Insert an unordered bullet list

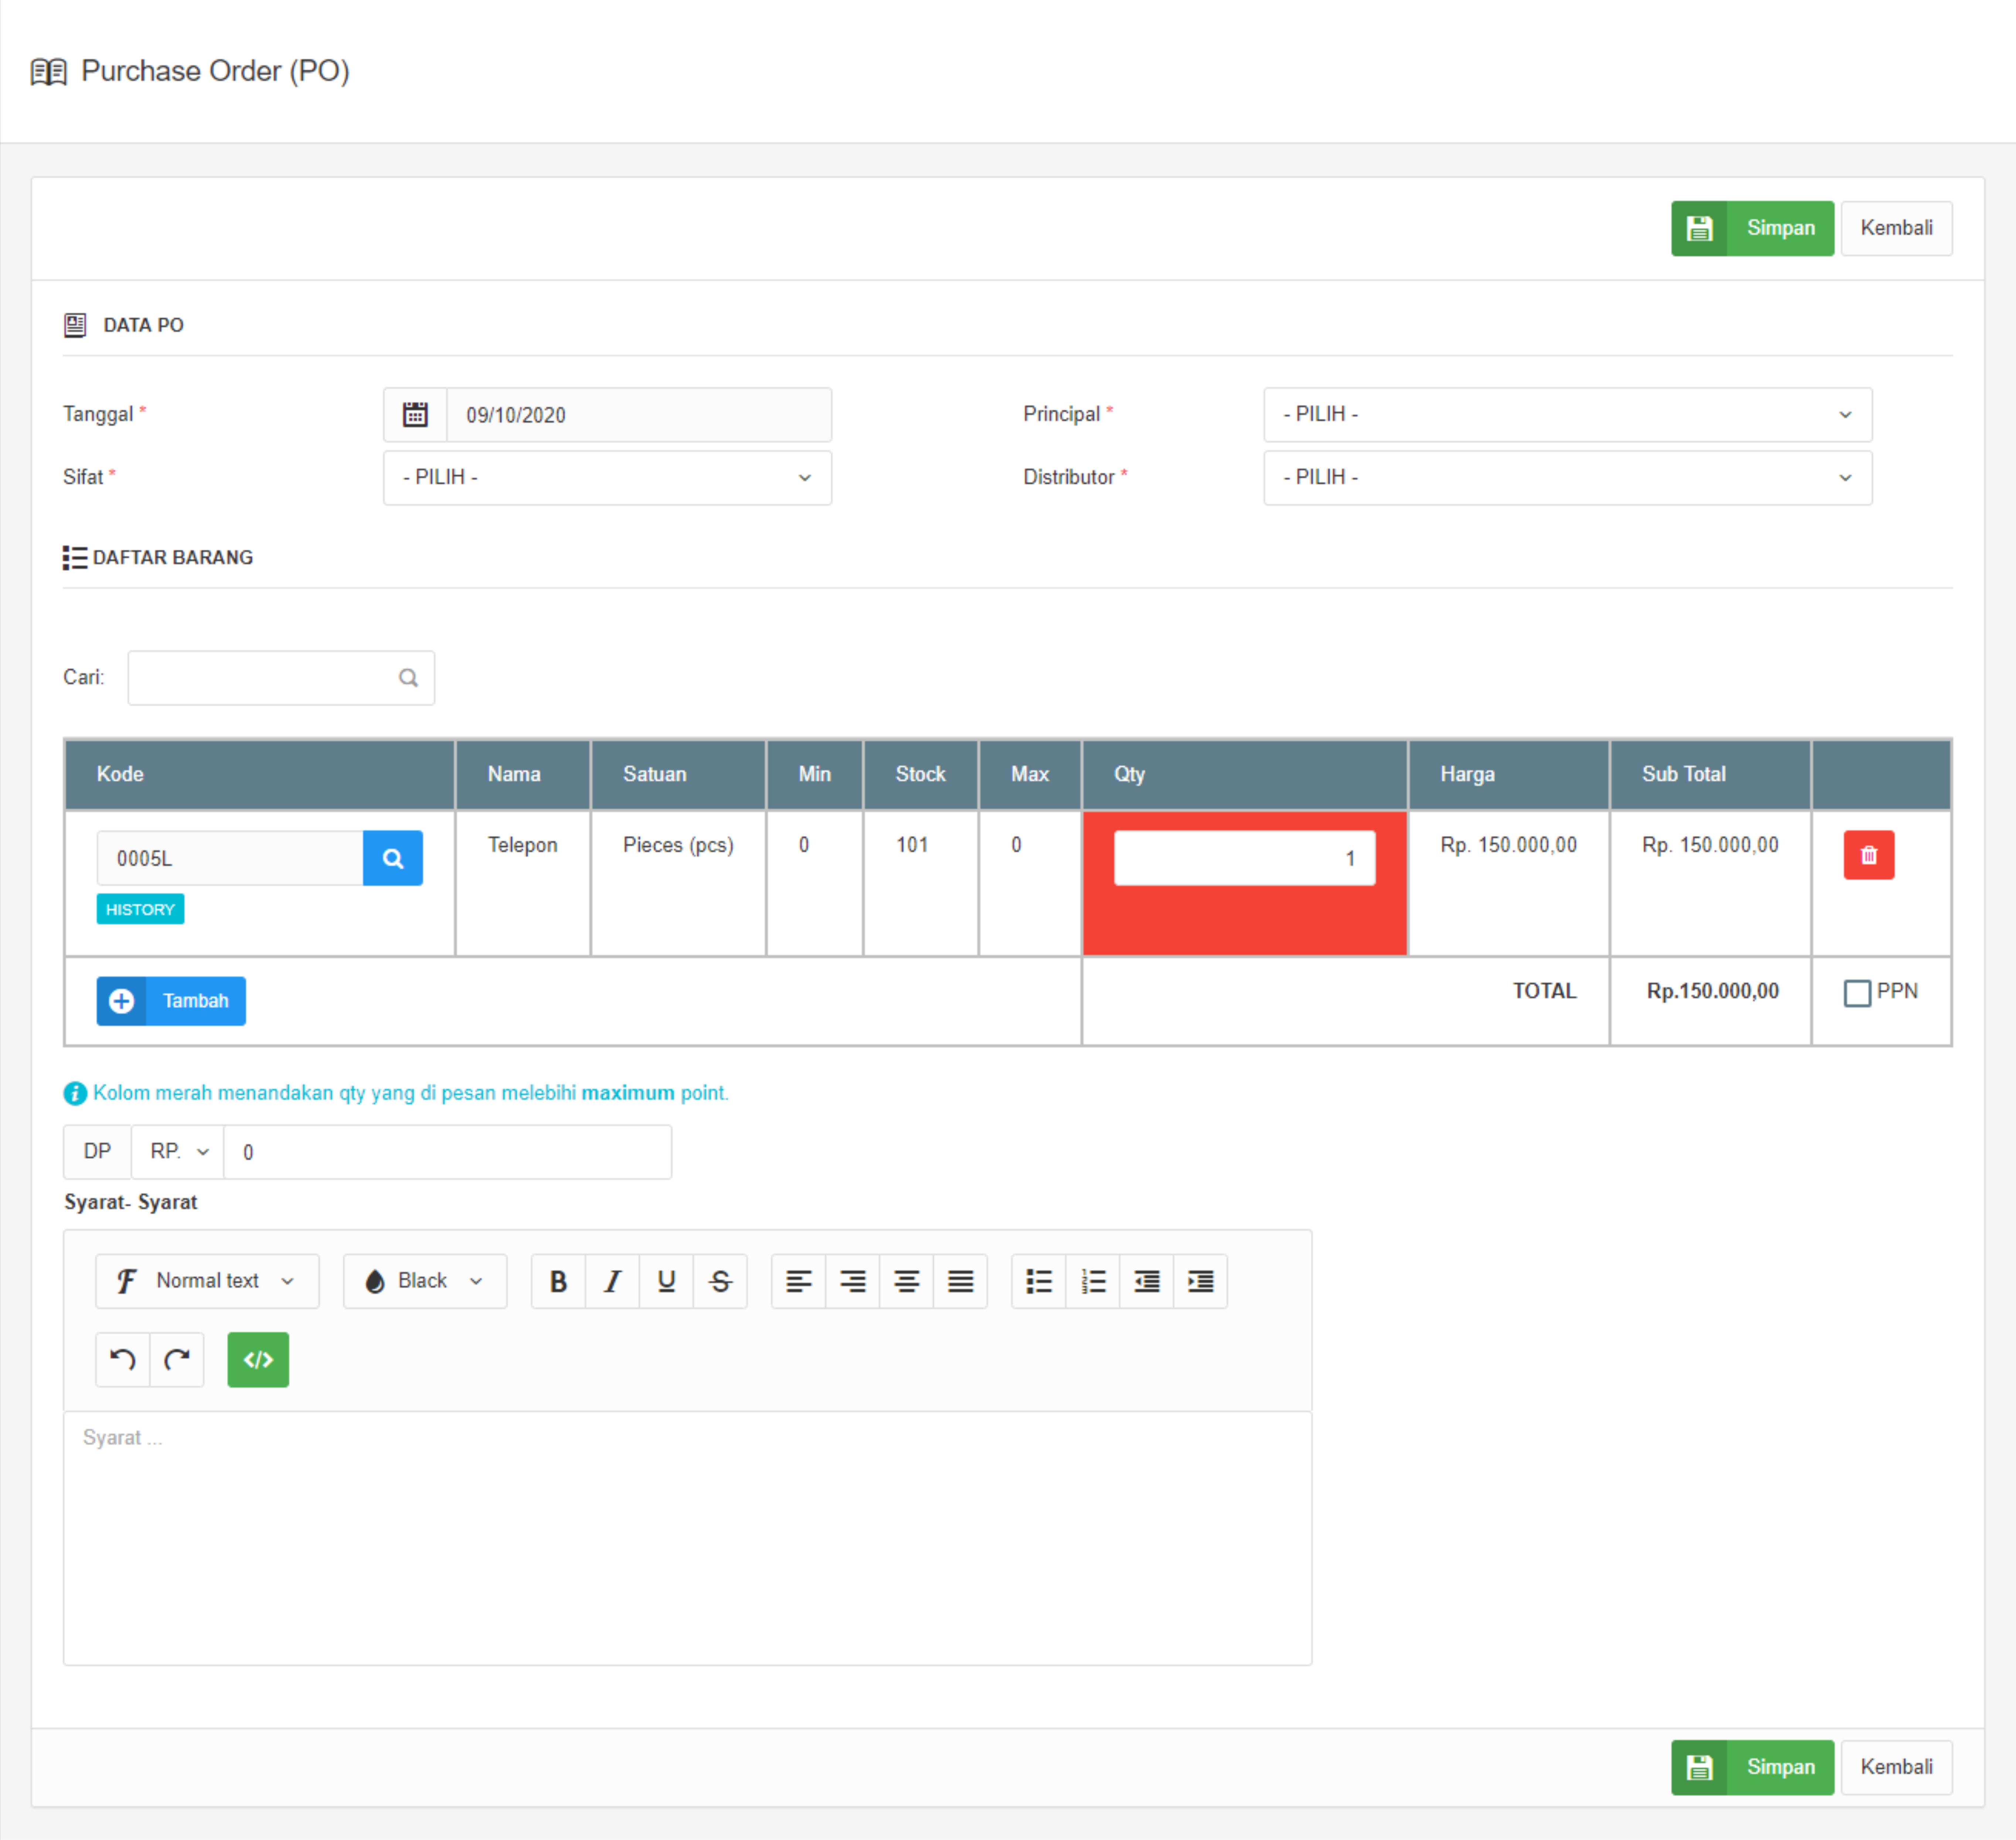[x=1039, y=1281]
